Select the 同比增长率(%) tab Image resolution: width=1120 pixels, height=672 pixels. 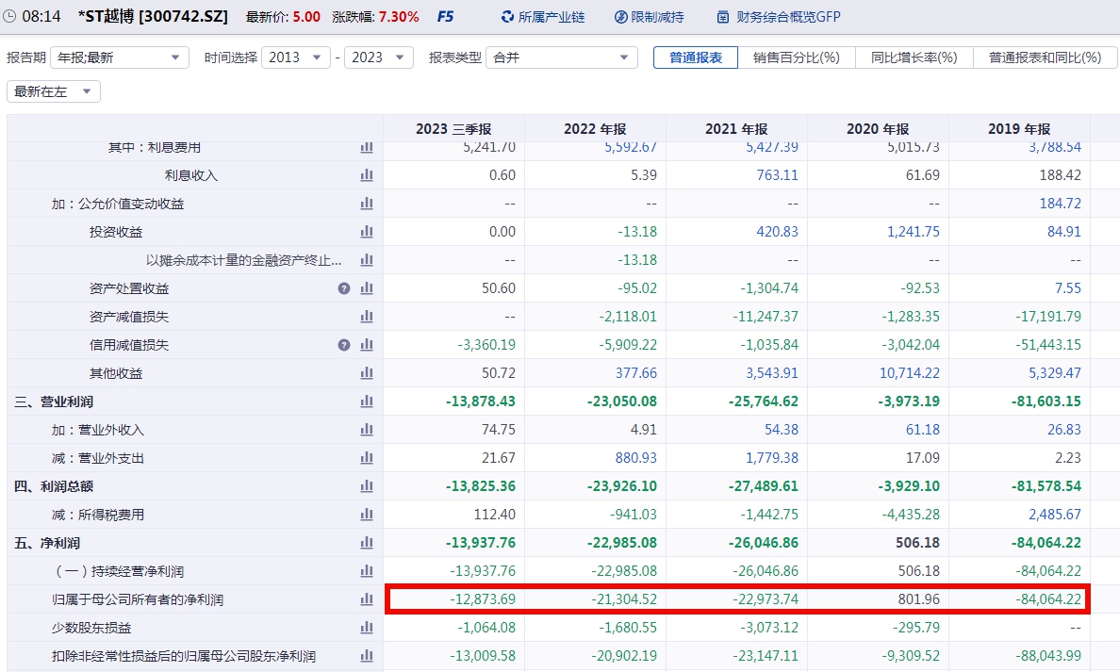914,57
